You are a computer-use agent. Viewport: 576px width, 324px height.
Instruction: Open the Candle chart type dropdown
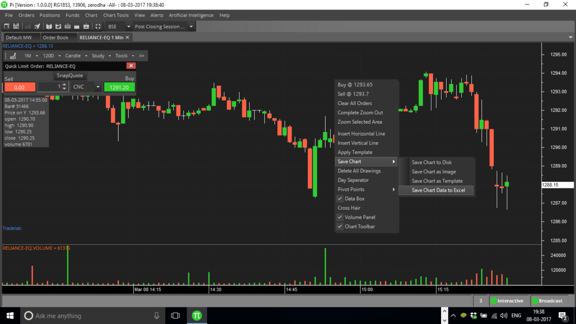[x=75, y=56]
